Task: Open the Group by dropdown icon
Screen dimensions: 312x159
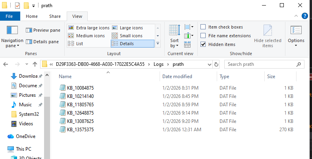Action: click(x=189, y=27)
